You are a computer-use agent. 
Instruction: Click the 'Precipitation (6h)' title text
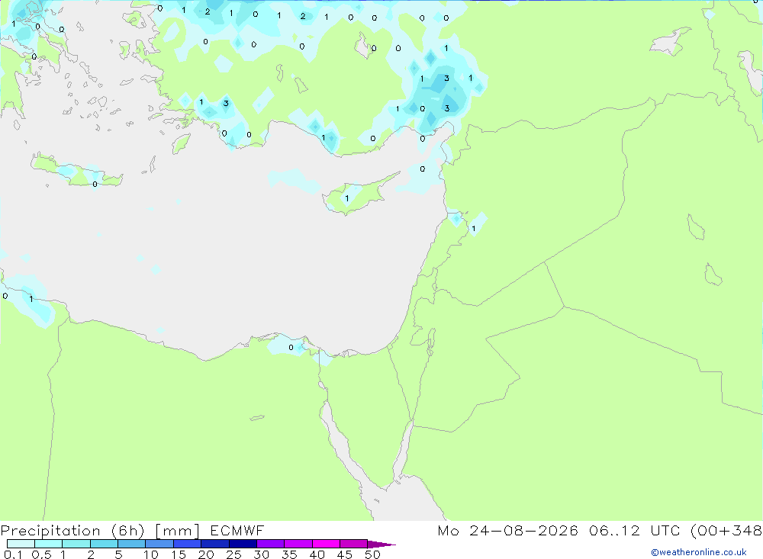(72, 531)
